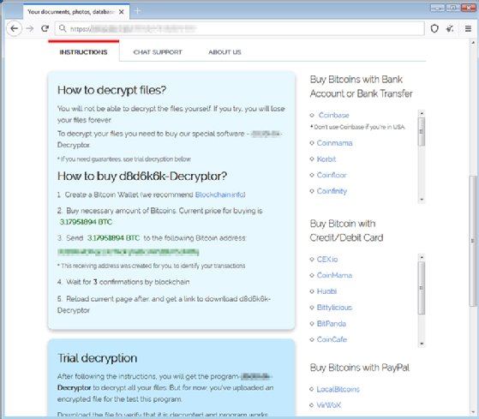Screen dimensions: 479x419
Task: Open the shield tracking protection icon
Action: [434, 29]
